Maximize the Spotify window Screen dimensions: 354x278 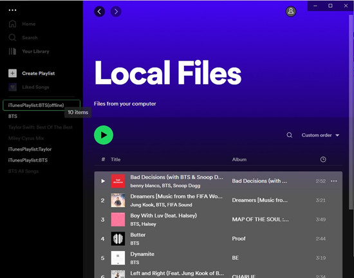click(x=330, y=6)
